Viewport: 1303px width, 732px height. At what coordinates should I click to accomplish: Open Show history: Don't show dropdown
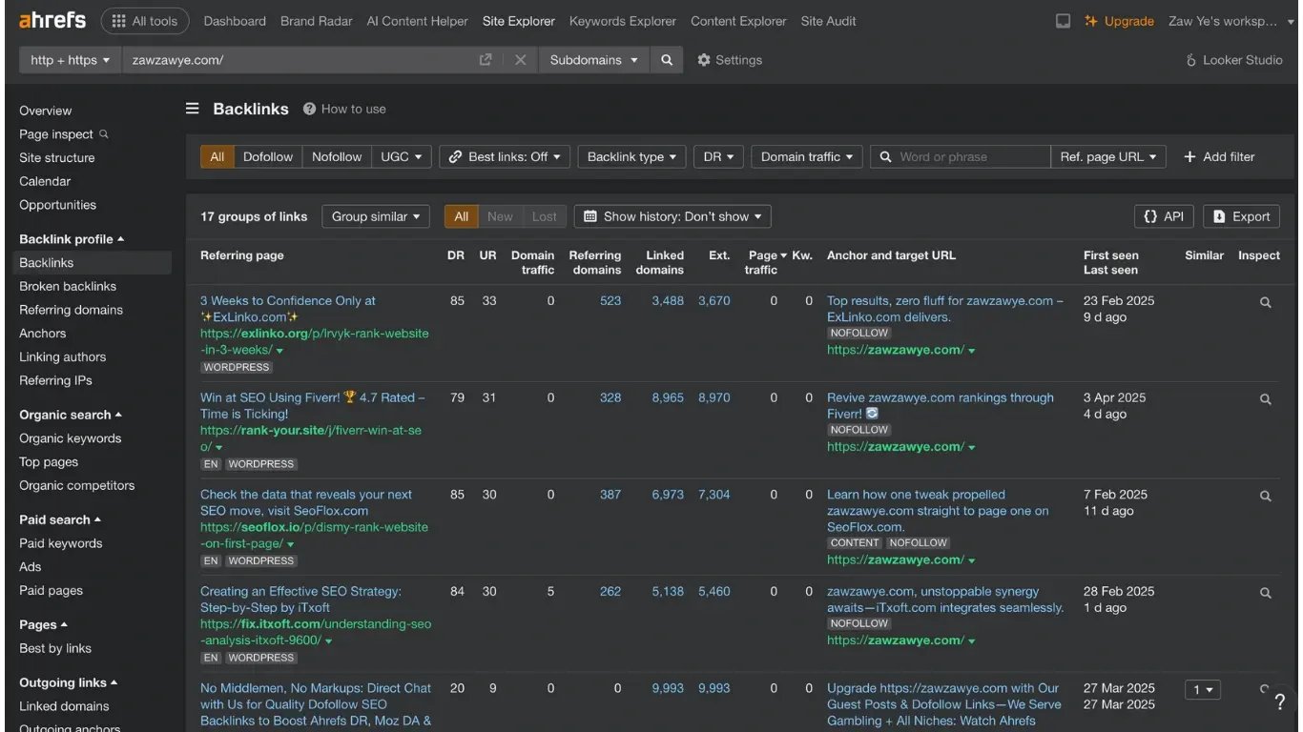coord(672,216)
